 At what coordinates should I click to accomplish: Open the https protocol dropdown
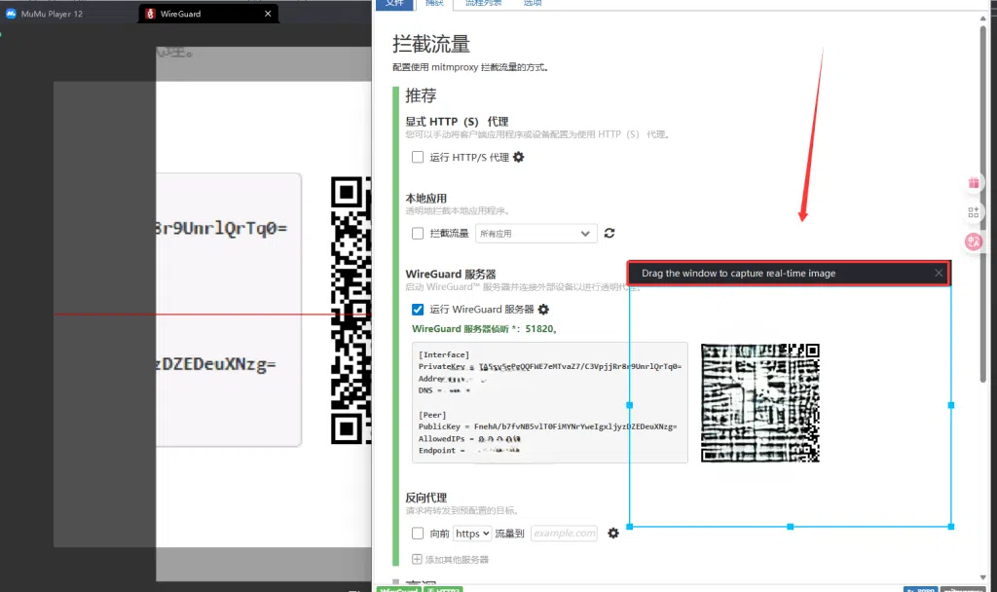point(472,534)
